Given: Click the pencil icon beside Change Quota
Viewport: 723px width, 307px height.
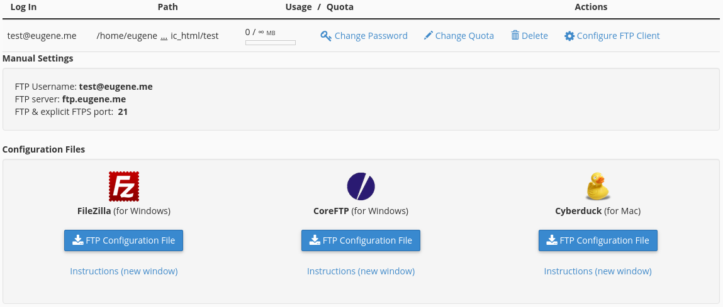Looking at the screenshot, I should point(429,35).
